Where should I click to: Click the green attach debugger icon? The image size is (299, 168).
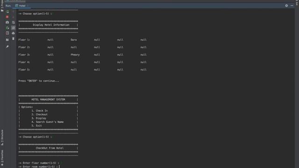7,28
